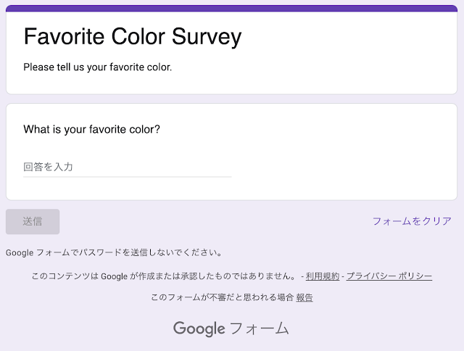Open the 利用規約 terms link
This screenshot has height=351, width=464.
[x=322, y=276]
